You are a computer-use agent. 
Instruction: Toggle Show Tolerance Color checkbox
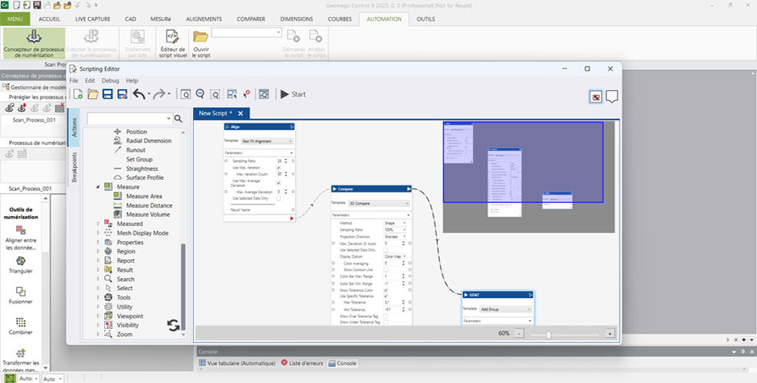(386, 290)
